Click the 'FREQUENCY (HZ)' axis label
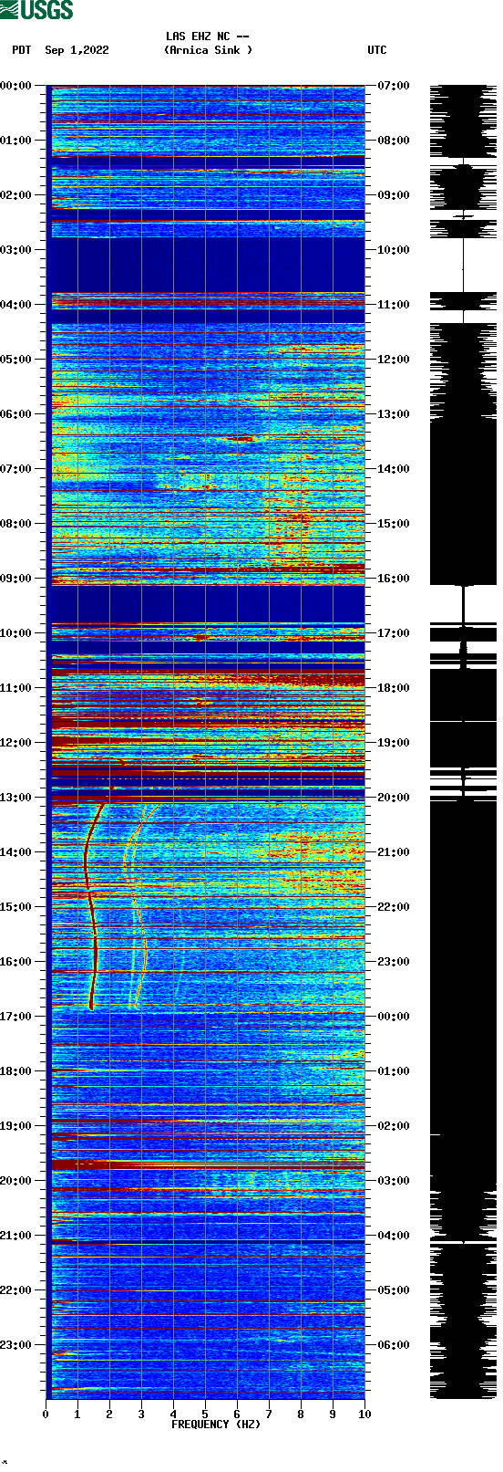The width and height of the screenshot is (503, 1472). [216, 1424]
